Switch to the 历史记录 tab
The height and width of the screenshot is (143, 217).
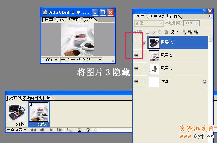point(157,16)
